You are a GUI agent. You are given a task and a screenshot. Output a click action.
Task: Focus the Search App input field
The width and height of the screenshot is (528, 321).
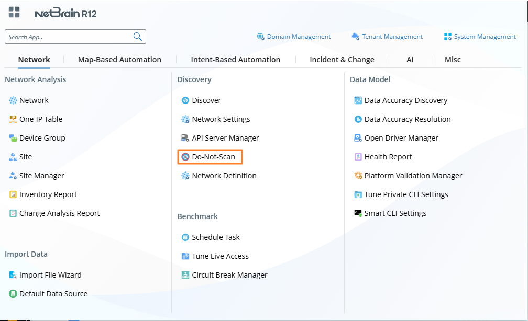tap(68, 37)
